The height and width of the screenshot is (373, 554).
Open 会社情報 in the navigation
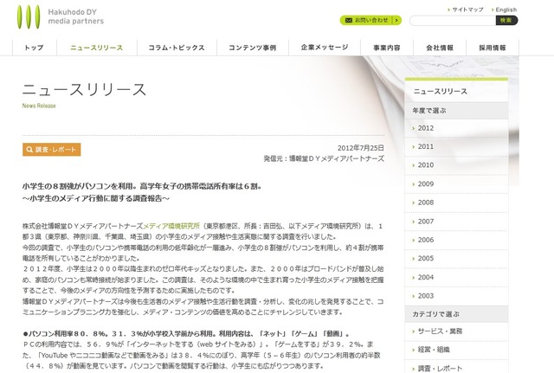pos(440,48)
